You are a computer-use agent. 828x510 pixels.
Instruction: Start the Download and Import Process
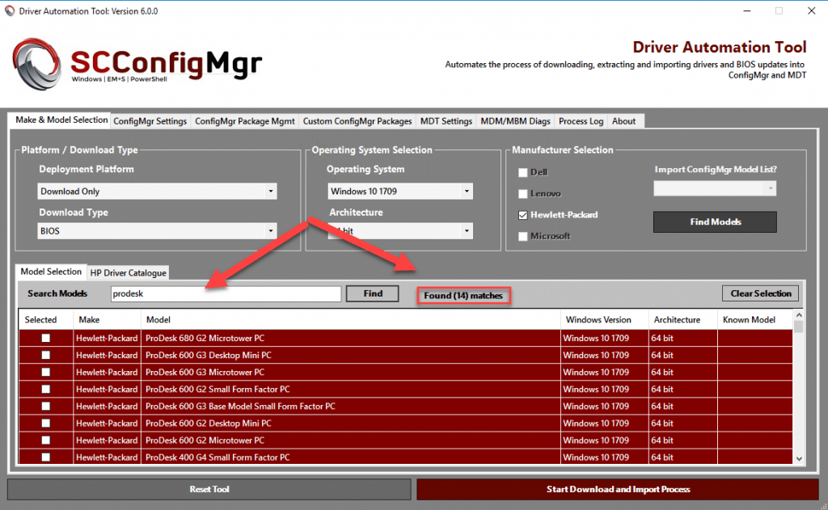click(620, 489)
